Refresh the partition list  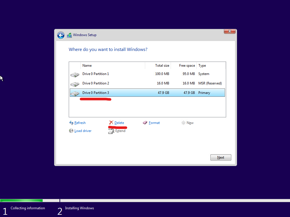[x=80, y=123]
